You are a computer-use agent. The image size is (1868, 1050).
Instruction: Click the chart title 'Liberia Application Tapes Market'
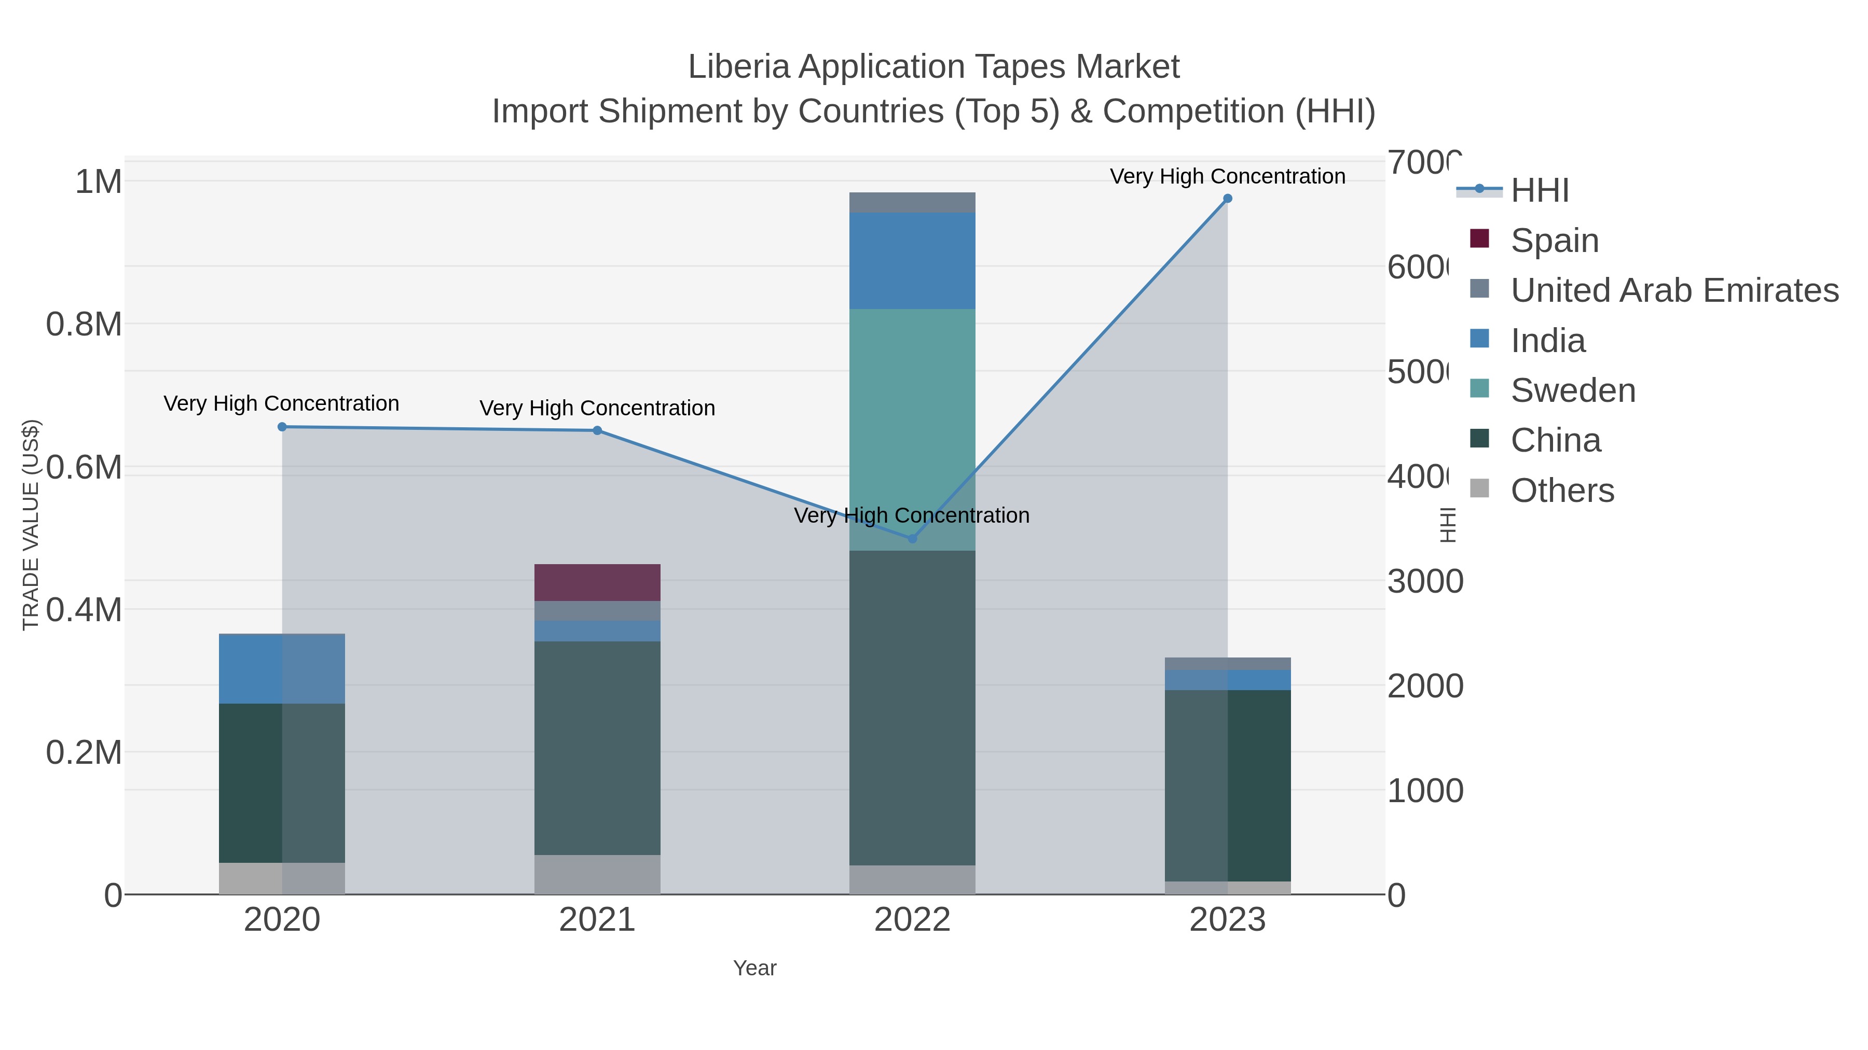pos(934,67)
